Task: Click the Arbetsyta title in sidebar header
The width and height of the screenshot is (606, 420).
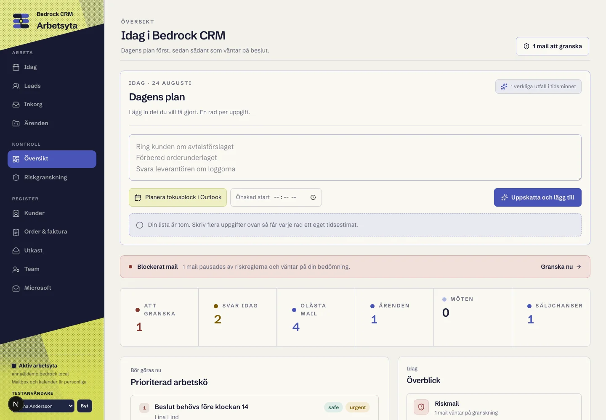Action: point(57,26)
